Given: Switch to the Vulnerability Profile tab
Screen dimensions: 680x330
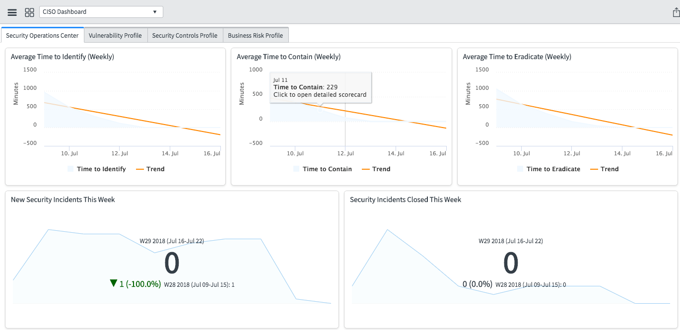Looking at the screenshot, I should 115,36.
